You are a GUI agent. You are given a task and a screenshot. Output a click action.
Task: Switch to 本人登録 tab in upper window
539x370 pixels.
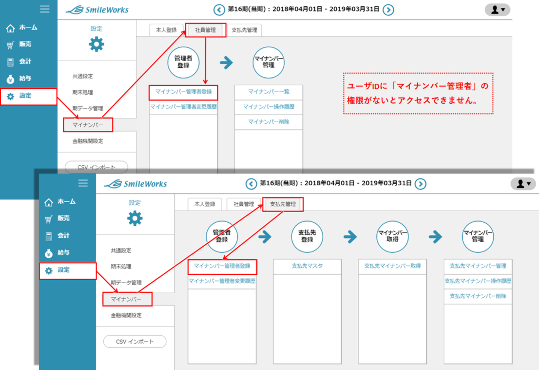(166, 30)
